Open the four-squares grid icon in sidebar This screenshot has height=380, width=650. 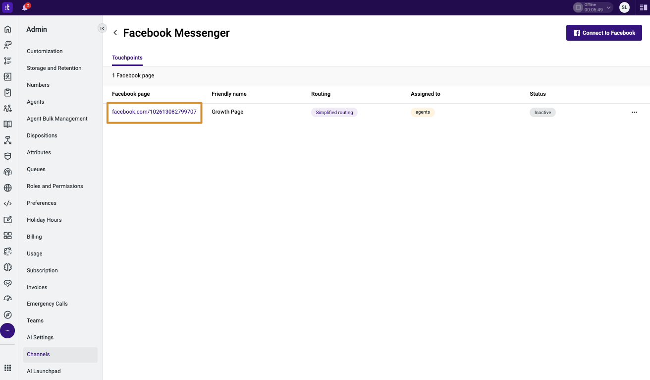(7, 235)
